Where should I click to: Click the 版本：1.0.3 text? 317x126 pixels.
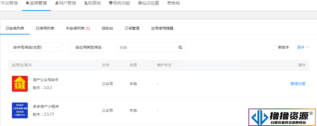point(42,88)
